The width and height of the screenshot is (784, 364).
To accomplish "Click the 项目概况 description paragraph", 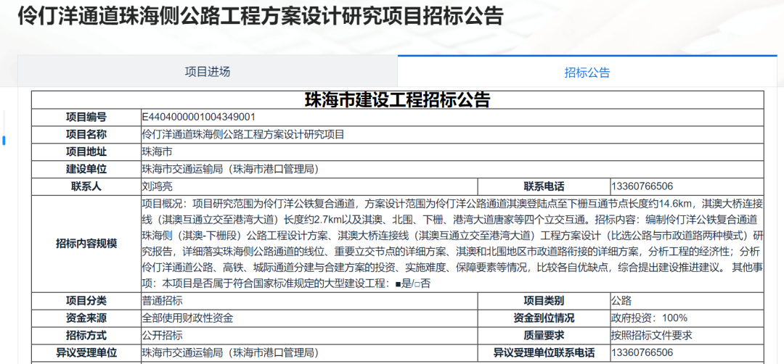I will pyautogui.click(x=452, y=244).
